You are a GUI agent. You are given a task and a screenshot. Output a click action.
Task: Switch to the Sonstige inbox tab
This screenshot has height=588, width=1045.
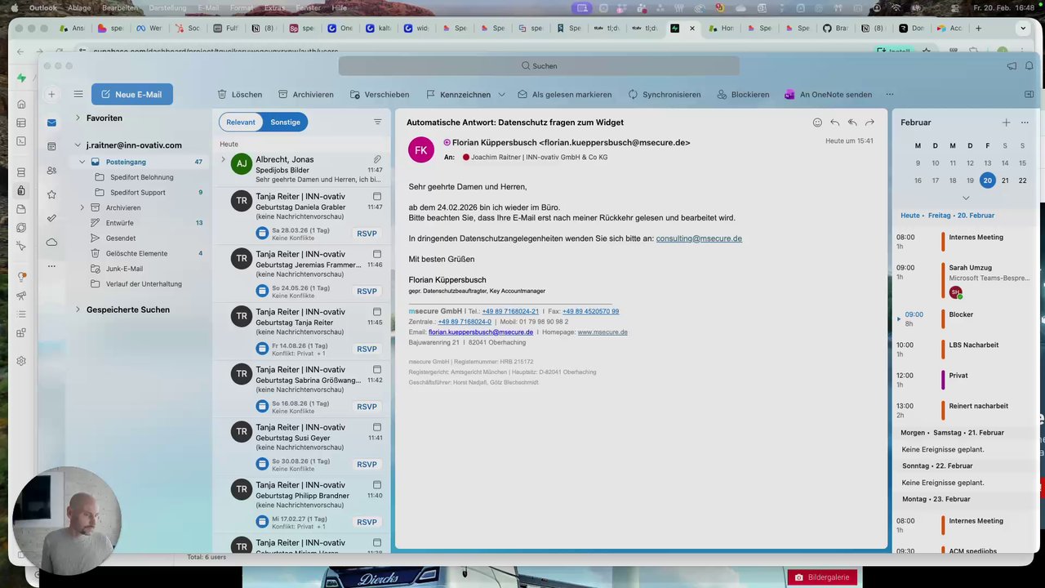(x=285, y=122)
